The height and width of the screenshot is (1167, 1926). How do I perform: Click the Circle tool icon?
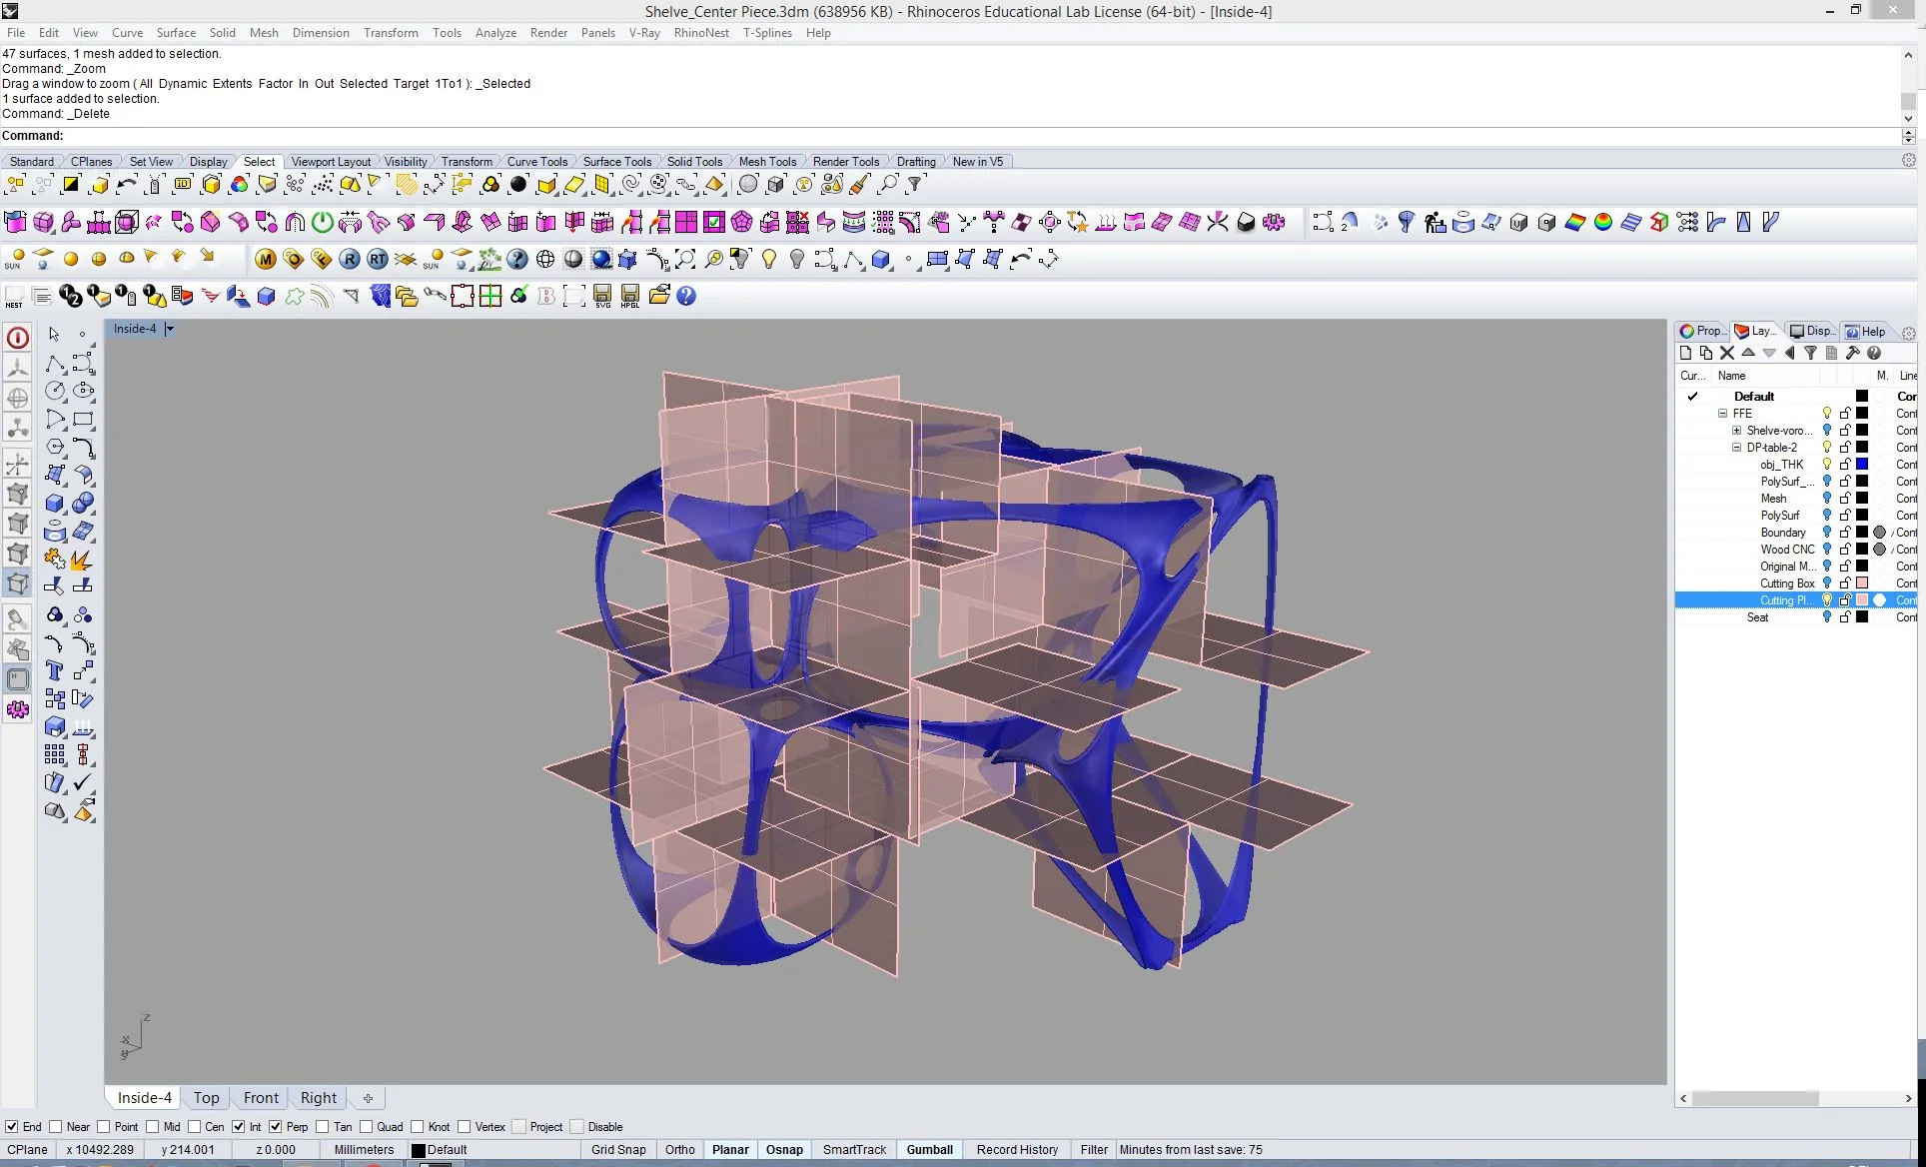56,392
